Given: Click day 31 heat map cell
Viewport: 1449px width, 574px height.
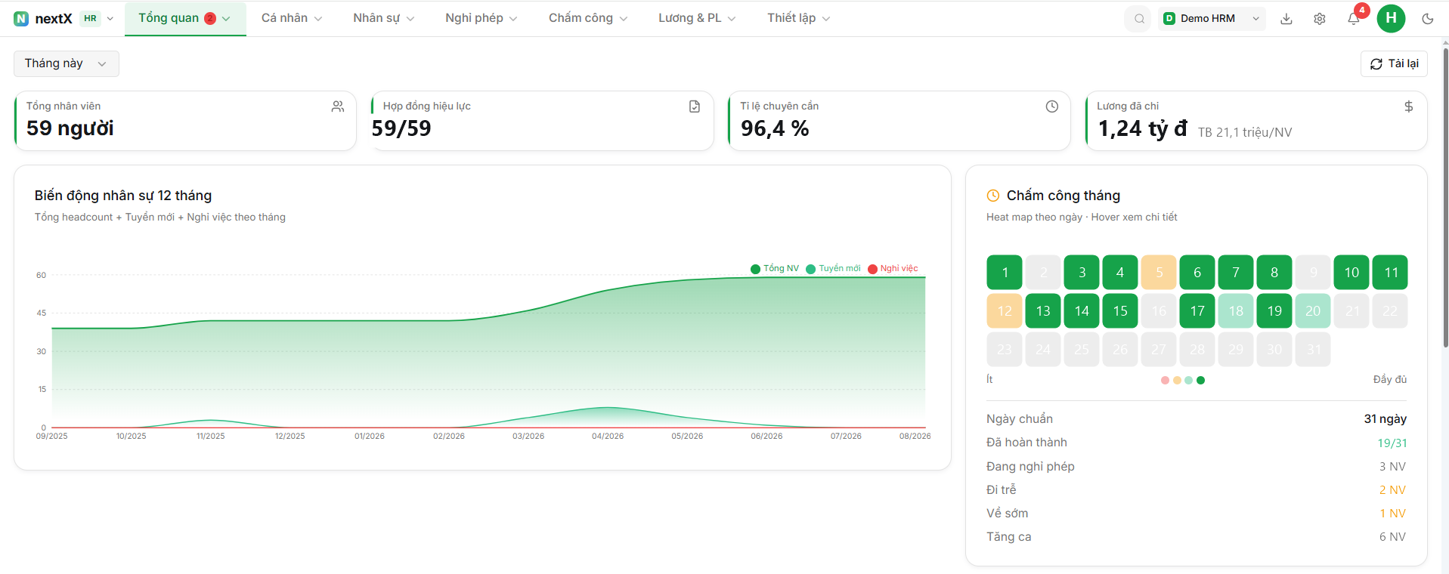Looking at the screenshot, I should point(1313,350).
